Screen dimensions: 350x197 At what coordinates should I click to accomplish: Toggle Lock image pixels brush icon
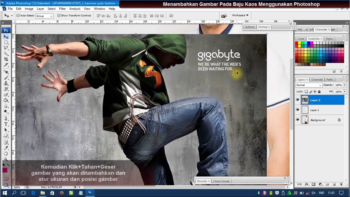311,92
